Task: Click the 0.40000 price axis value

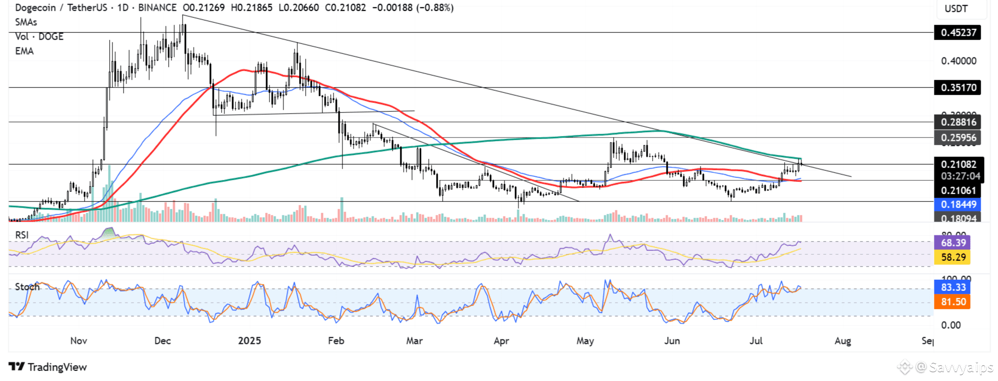Action: 958,61
